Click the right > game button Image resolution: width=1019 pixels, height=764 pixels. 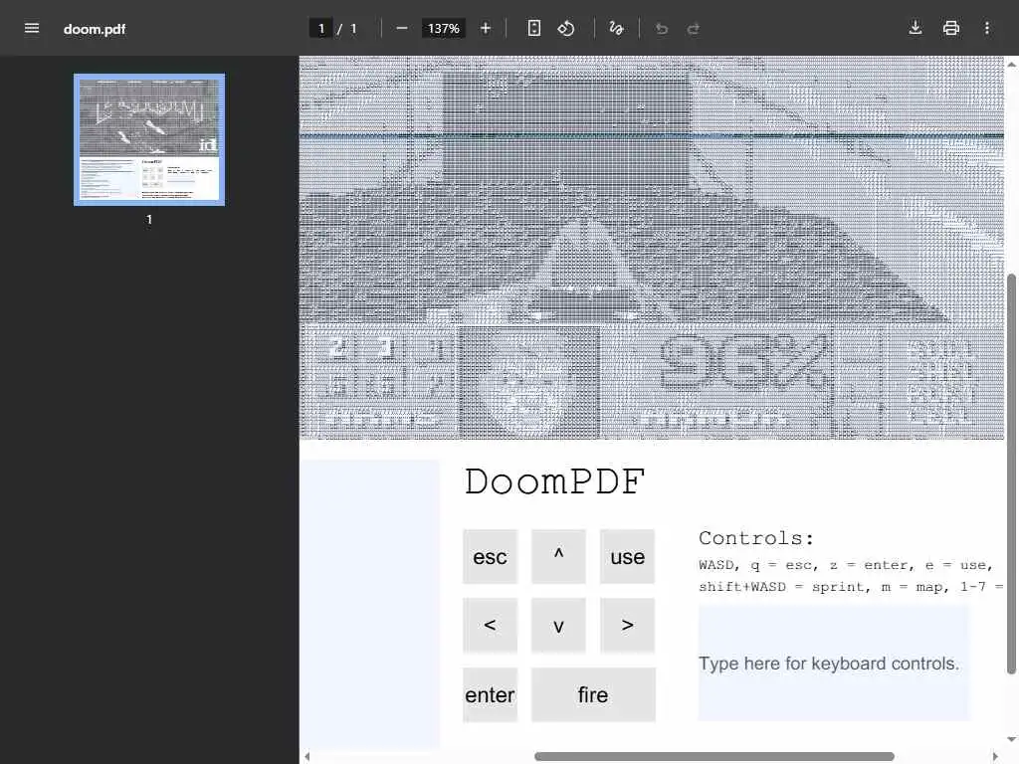pos(627,625)
